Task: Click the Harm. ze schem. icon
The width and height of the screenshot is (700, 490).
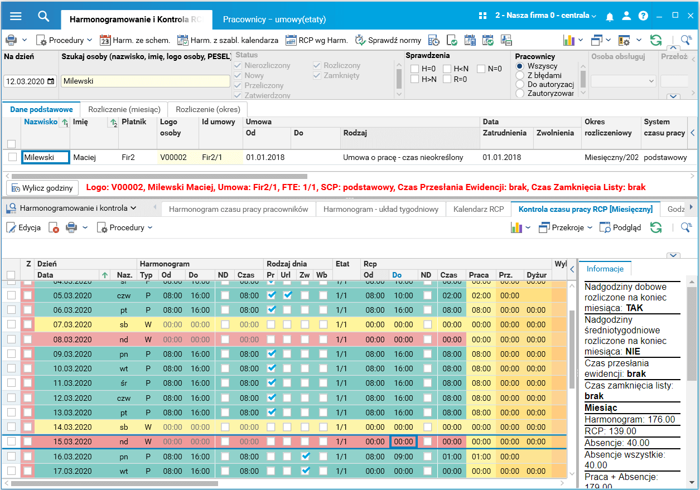Action: pyautogui.click(x=105, y=40)
